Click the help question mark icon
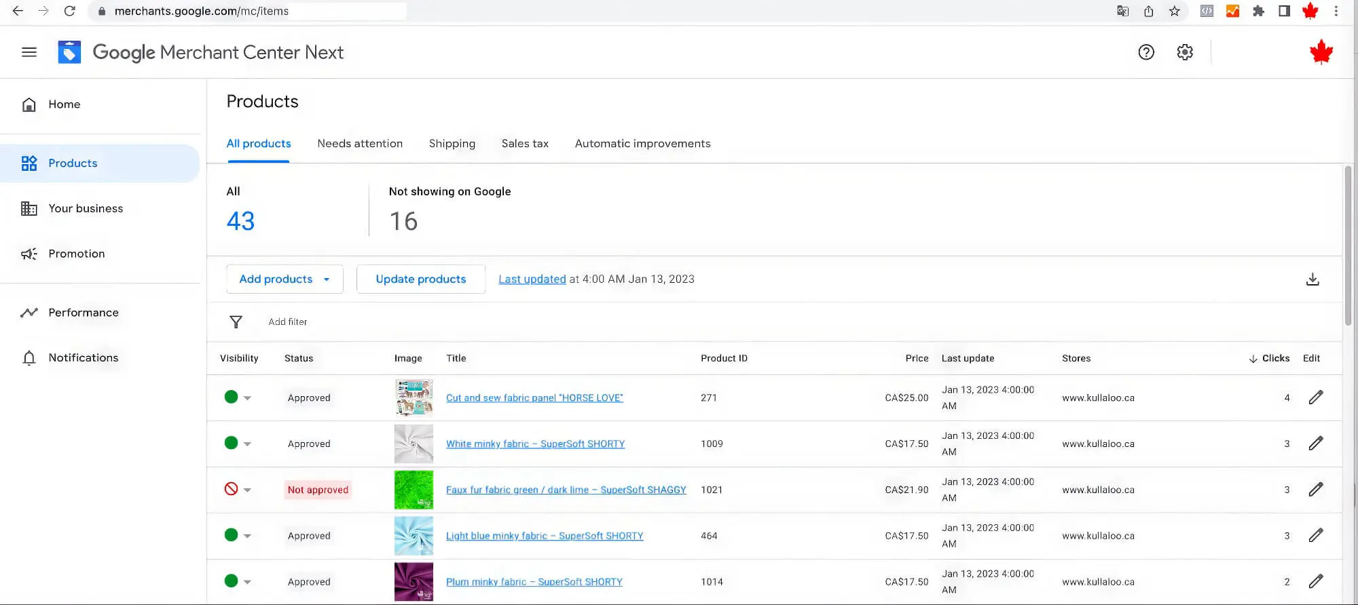The image size is (1358, 605). point(1146,52)
